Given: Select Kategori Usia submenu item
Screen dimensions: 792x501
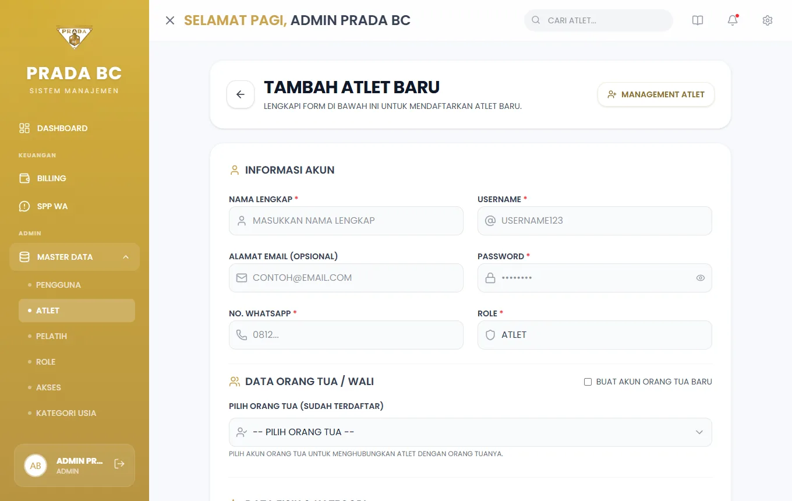Looking at the screenshot, I should [77, 413].
